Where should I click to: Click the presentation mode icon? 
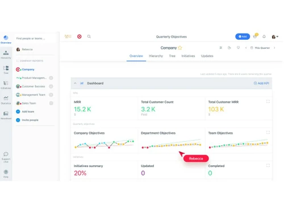[x=238, y=48]
